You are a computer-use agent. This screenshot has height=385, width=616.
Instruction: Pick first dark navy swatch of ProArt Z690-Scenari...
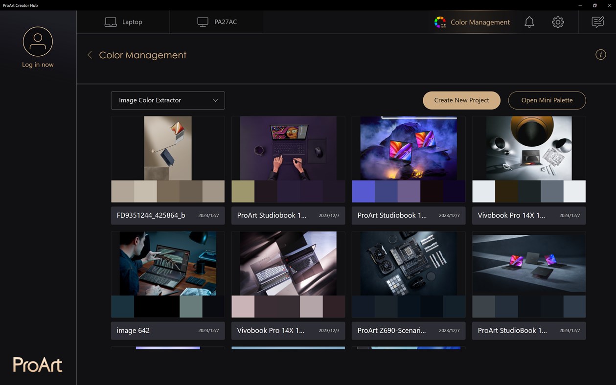(363, 307)
